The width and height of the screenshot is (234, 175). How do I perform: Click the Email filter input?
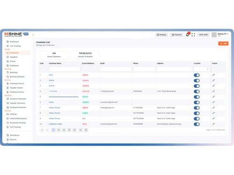116,69
